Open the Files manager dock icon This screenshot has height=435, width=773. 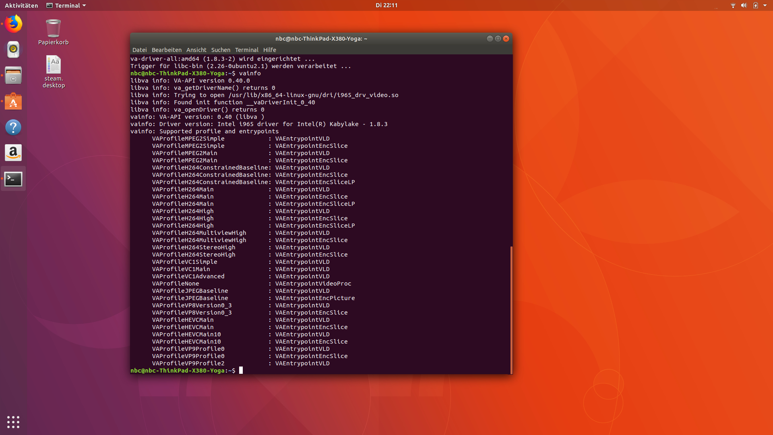click(13, 75)
